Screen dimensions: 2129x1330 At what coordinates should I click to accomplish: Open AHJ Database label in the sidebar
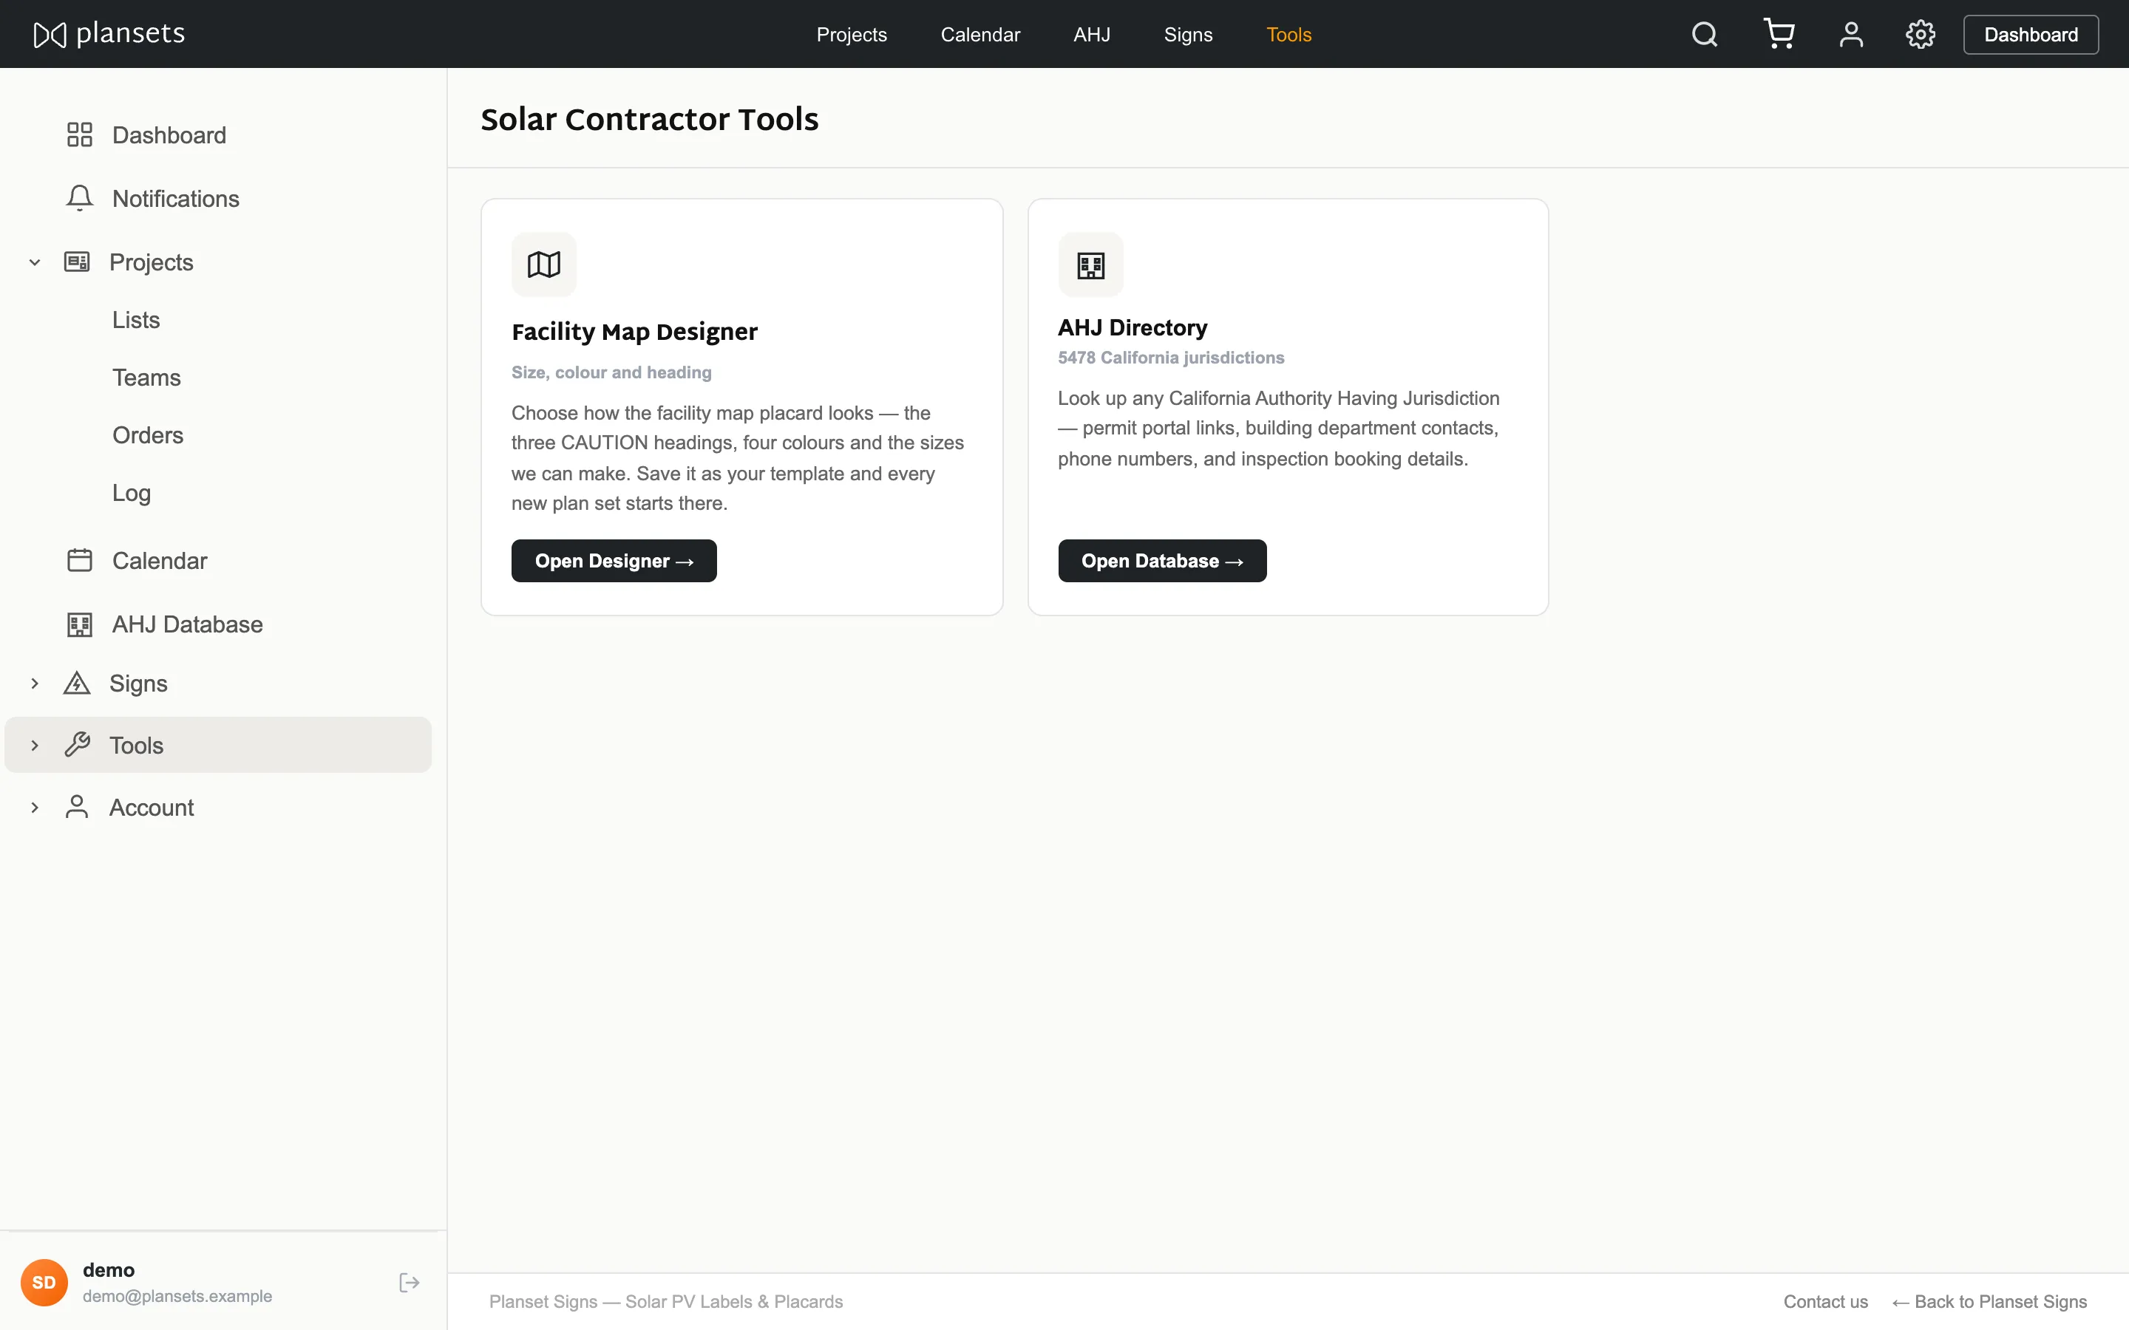point(187,624)
